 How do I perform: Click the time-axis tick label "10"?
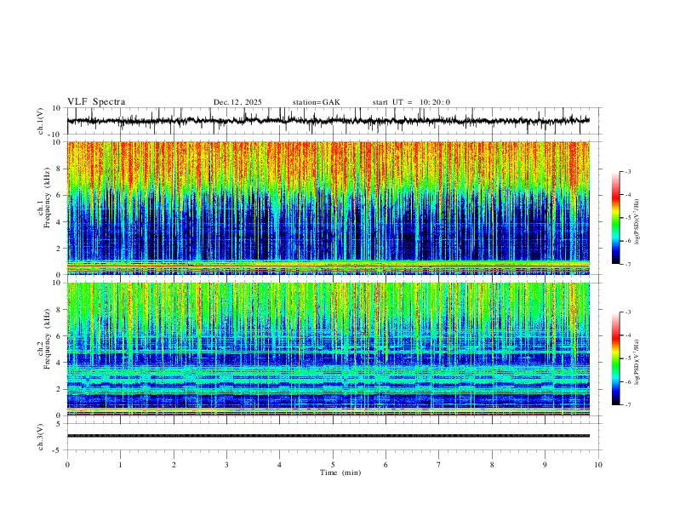(598, 465)
